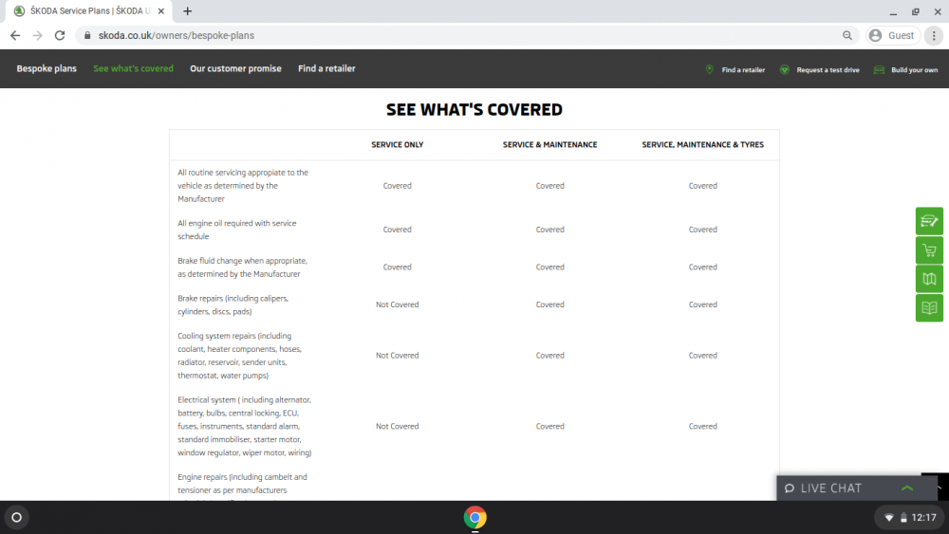Click the padlock site security icon

pyautogui.click(x=87, y=36)
